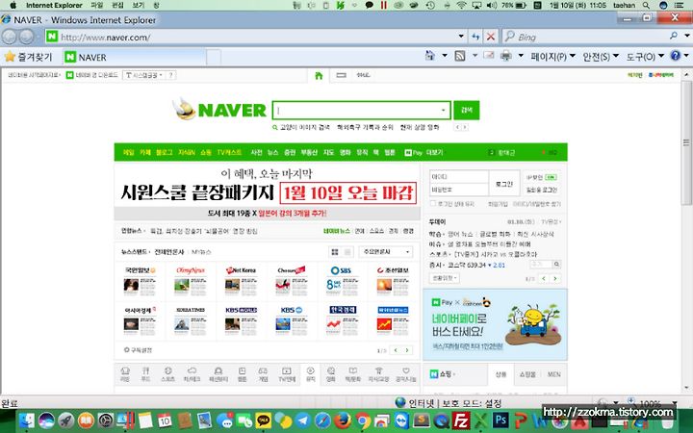Click the 네이버페이로 버스타세요 banner
Screen dimensions: 693x433
coord(495,325)
